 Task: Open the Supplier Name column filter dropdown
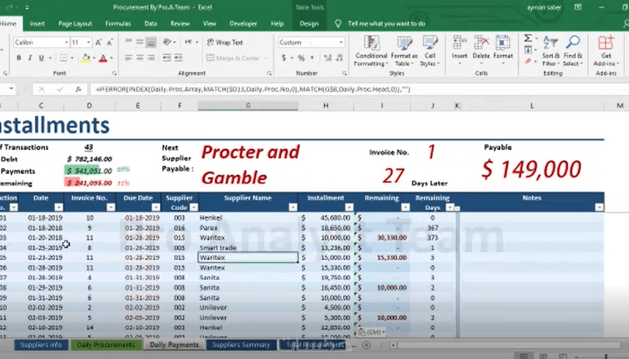[293, 207]
